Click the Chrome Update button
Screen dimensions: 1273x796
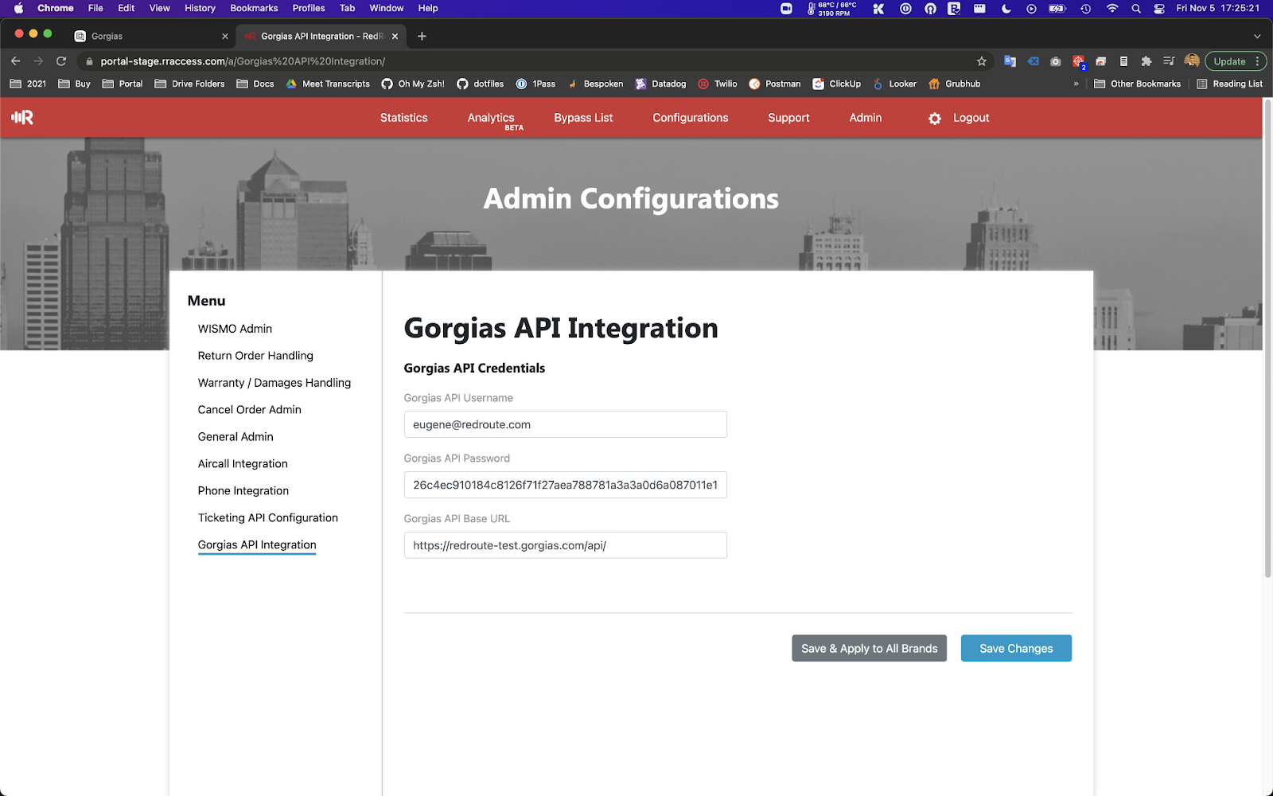coord(1229,61)
